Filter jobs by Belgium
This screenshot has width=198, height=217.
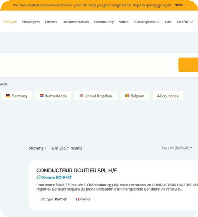pyautogui.click(x=135, y=96)
